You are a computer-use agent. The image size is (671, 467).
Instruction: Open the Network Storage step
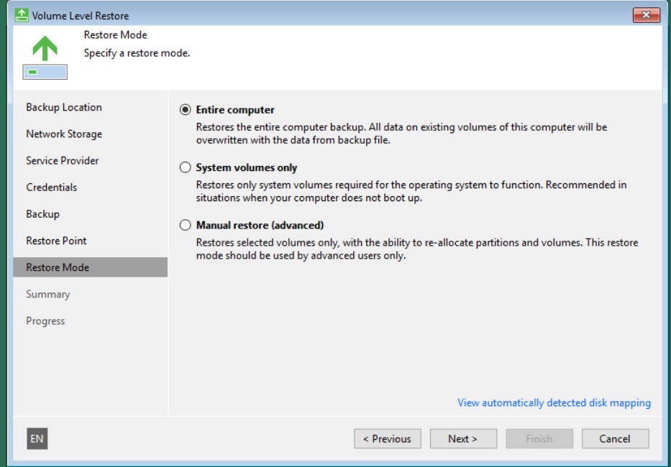[64, 134]
